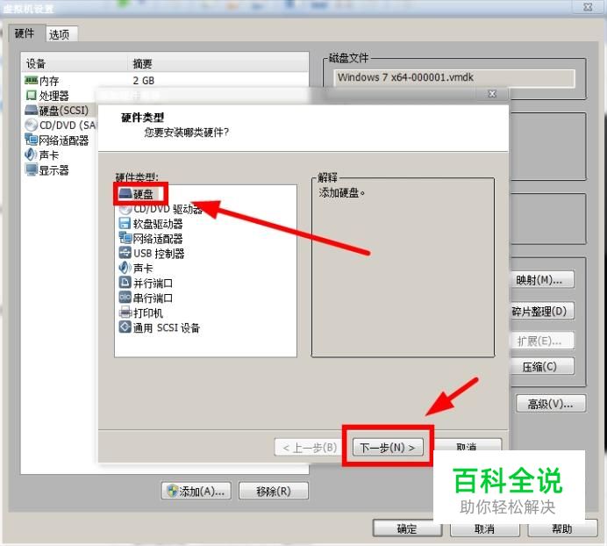Click the 移除(R) button

tap(274, 492)
